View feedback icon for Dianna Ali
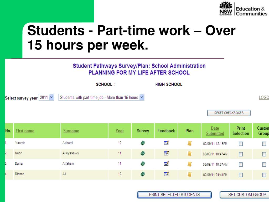269x202 pixels. click(x=166, y=174)
